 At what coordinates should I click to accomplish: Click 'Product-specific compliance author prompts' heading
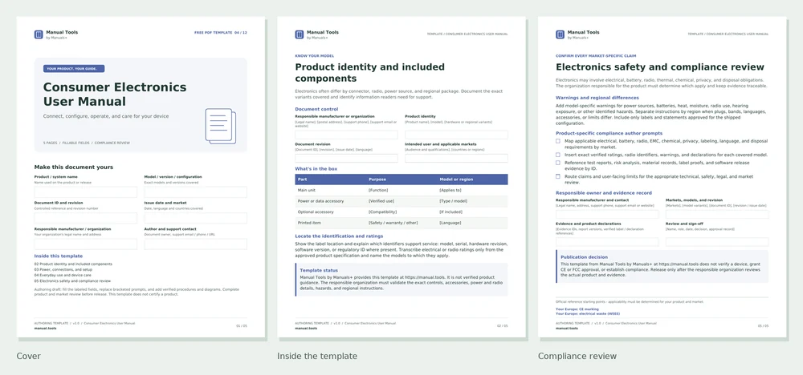(609, 133)
